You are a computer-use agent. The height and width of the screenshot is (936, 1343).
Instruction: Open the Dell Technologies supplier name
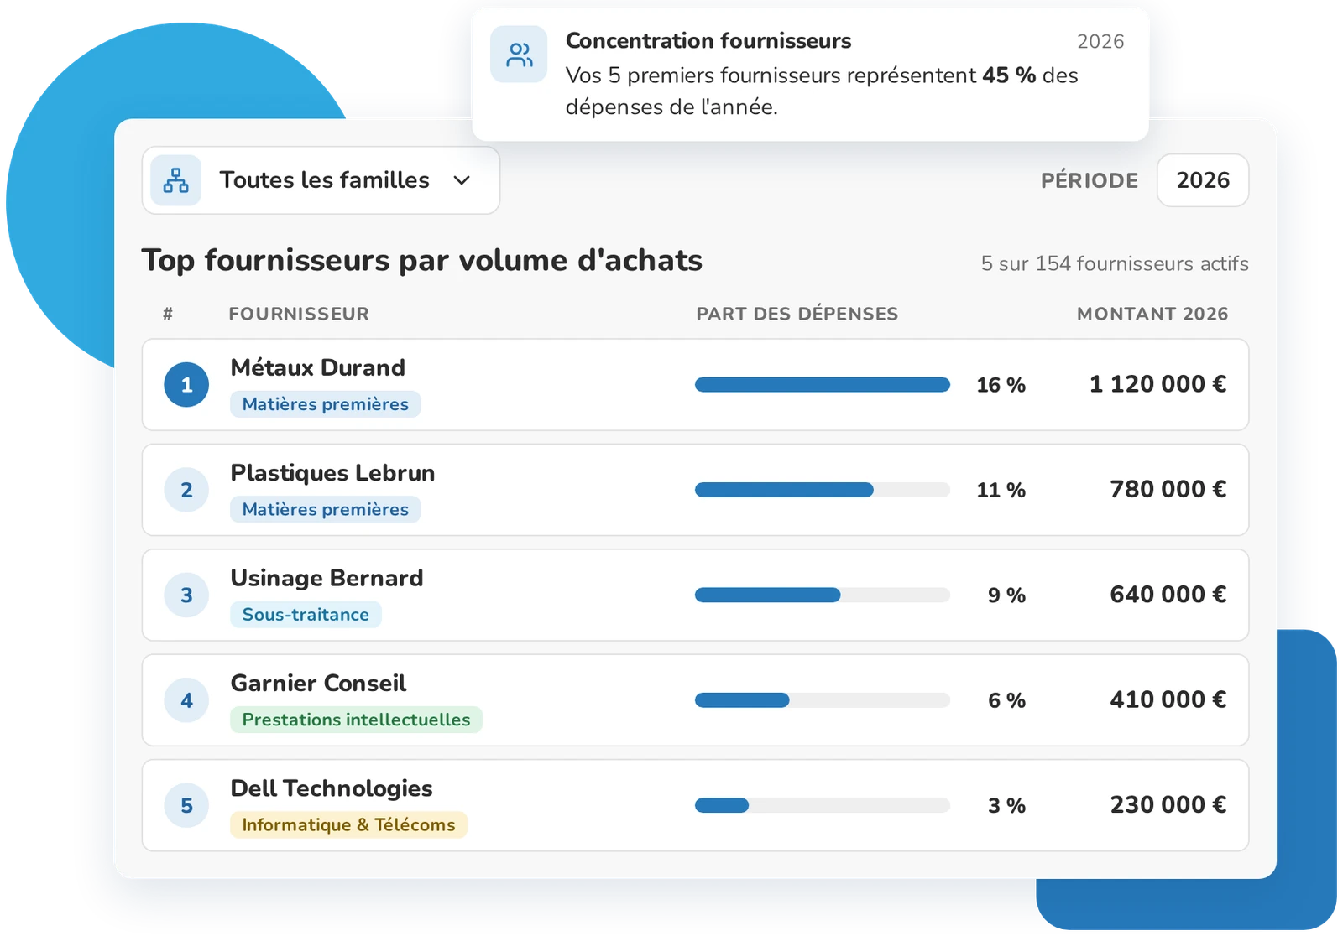pos(332,788)
